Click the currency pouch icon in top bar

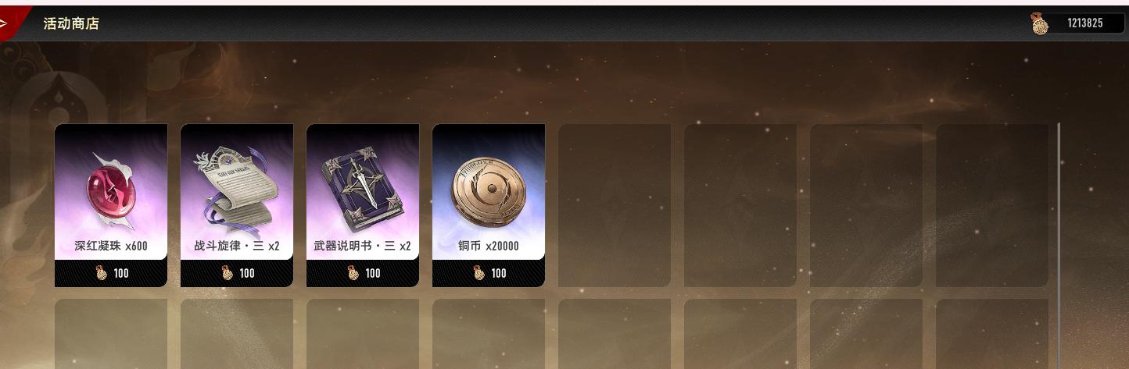coord(1040,24)
